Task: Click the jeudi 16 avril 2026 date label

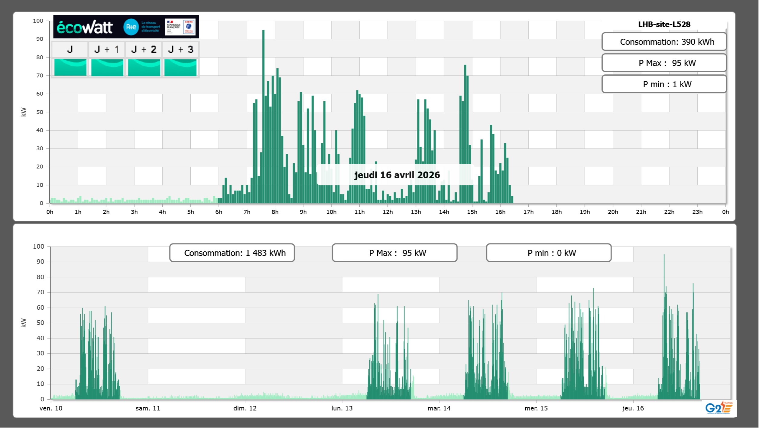Action: (x=397, y=175)
